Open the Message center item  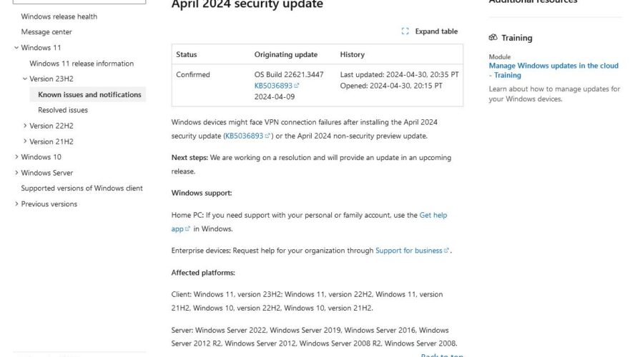tap(46, 32)
